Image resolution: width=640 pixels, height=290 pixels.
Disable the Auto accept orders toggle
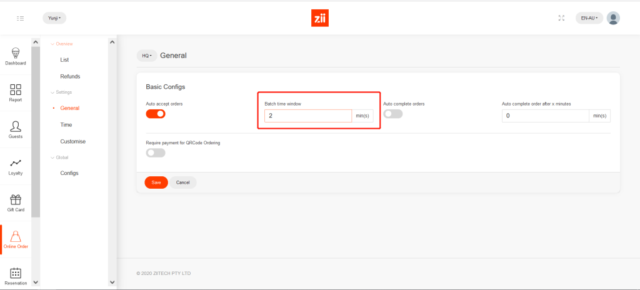(x=156, y=114)
